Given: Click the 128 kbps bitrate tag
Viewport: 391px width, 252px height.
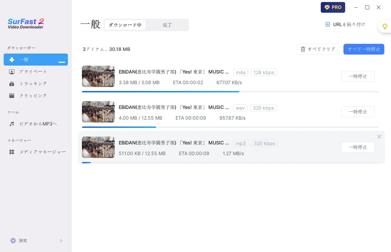Looking at the screenshot, I should 264,72.
